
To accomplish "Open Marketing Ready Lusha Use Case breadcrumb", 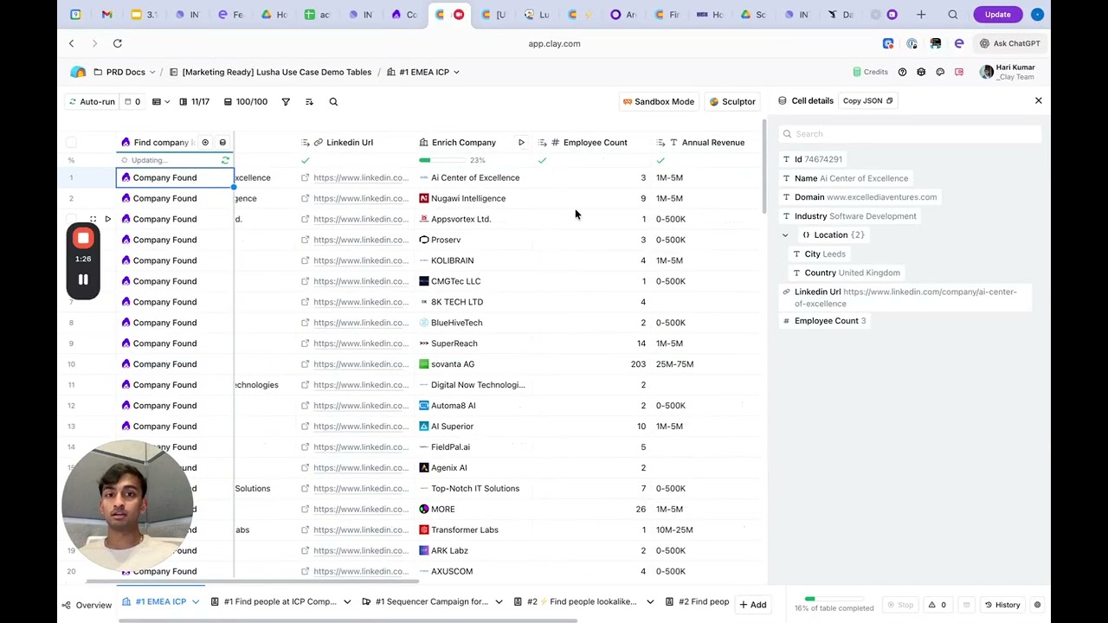I will click(270, 72).
